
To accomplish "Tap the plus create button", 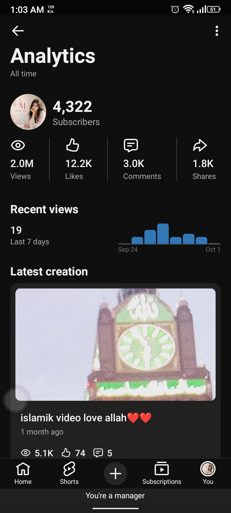I will 116,474.
